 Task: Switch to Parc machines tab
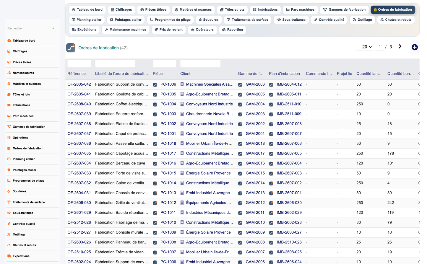tap(300, 10)
